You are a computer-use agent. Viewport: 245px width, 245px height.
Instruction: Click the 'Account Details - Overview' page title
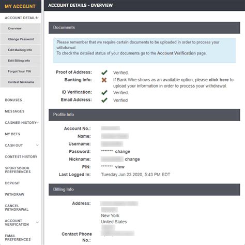click(81, 5)
